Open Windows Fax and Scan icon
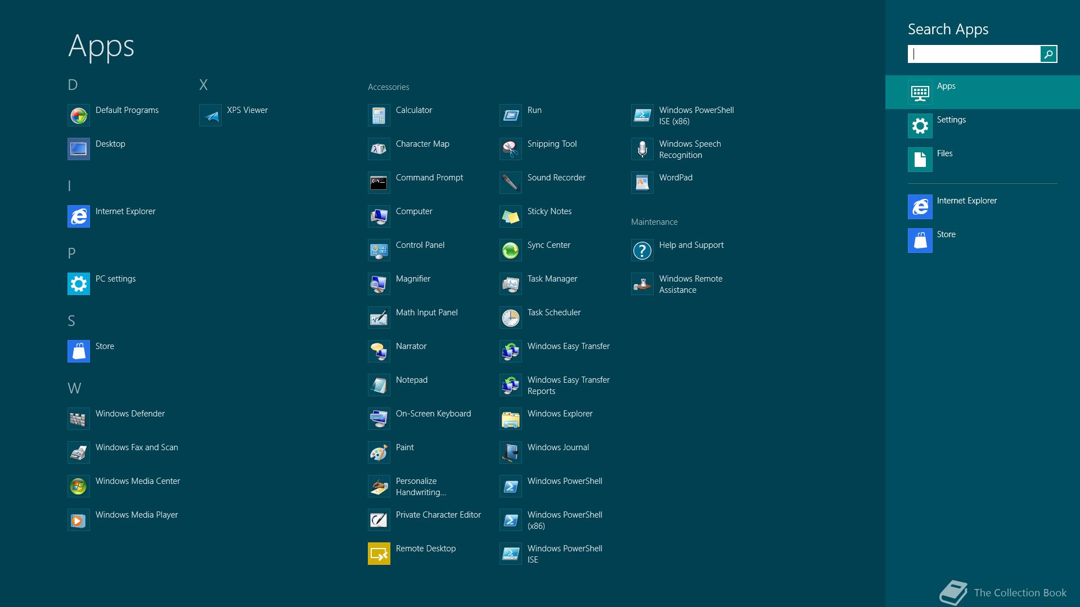This screenshot has width=1080, height=607. 78,452
